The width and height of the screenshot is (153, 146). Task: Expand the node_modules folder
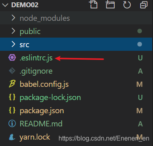[13, 18]
